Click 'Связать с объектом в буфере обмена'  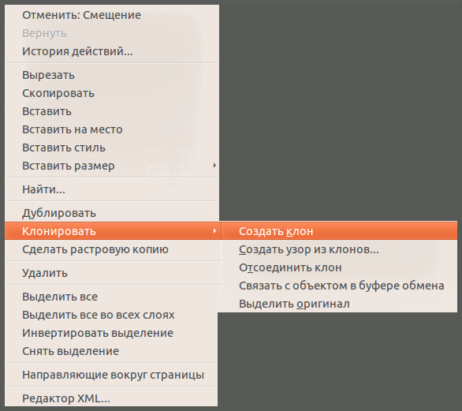click(339, 286)
